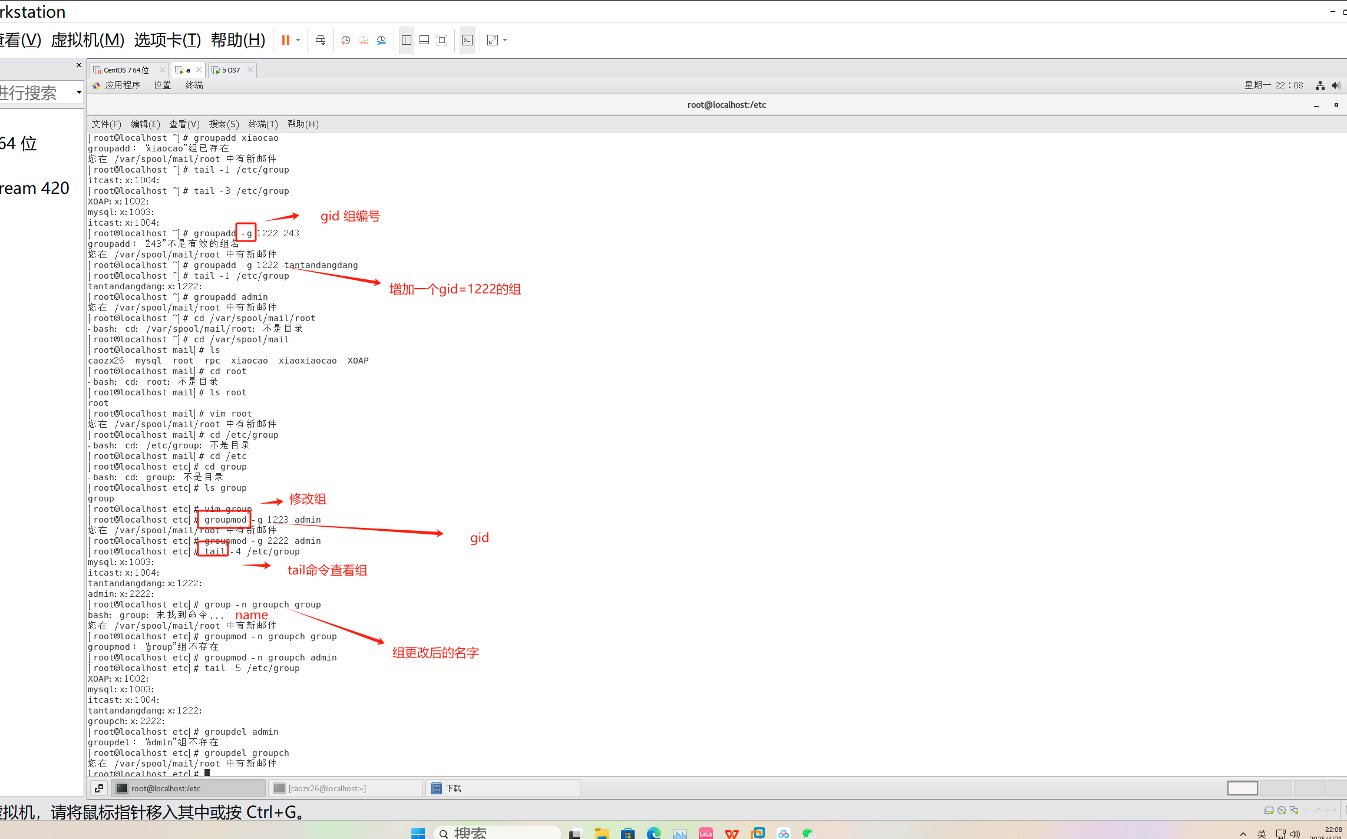
Task: Enter full screen mode icon
Action: (x=442, y=40)
